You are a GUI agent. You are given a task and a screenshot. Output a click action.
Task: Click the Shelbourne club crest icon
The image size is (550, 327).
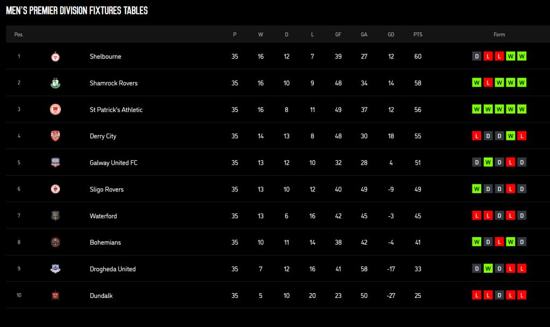click(x=55, y=56)
